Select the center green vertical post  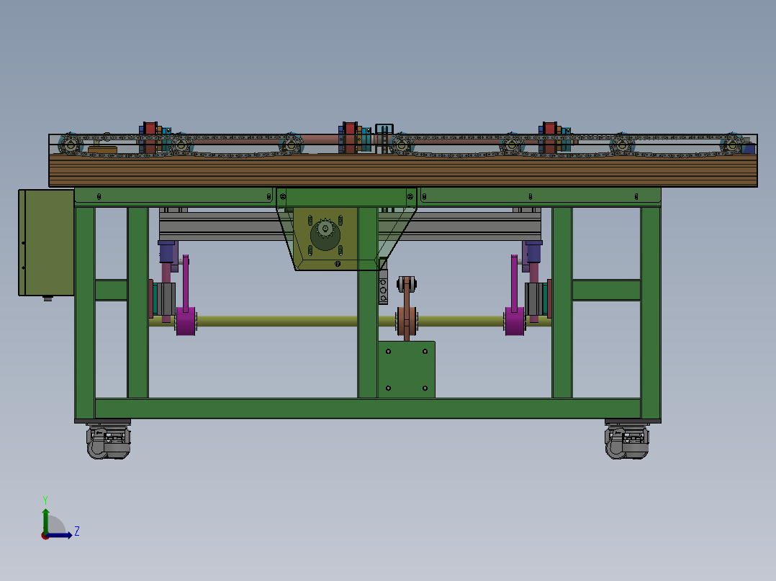click(368, 303)
